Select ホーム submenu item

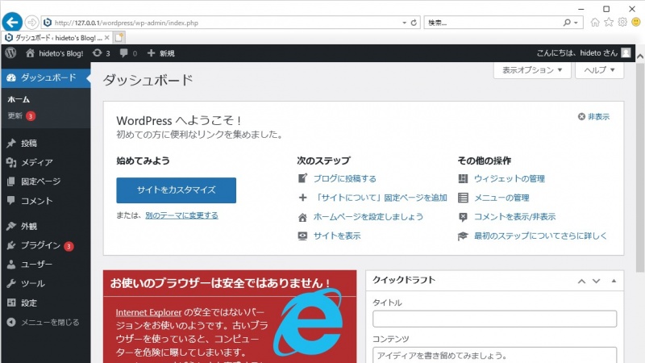coord(19,99)
